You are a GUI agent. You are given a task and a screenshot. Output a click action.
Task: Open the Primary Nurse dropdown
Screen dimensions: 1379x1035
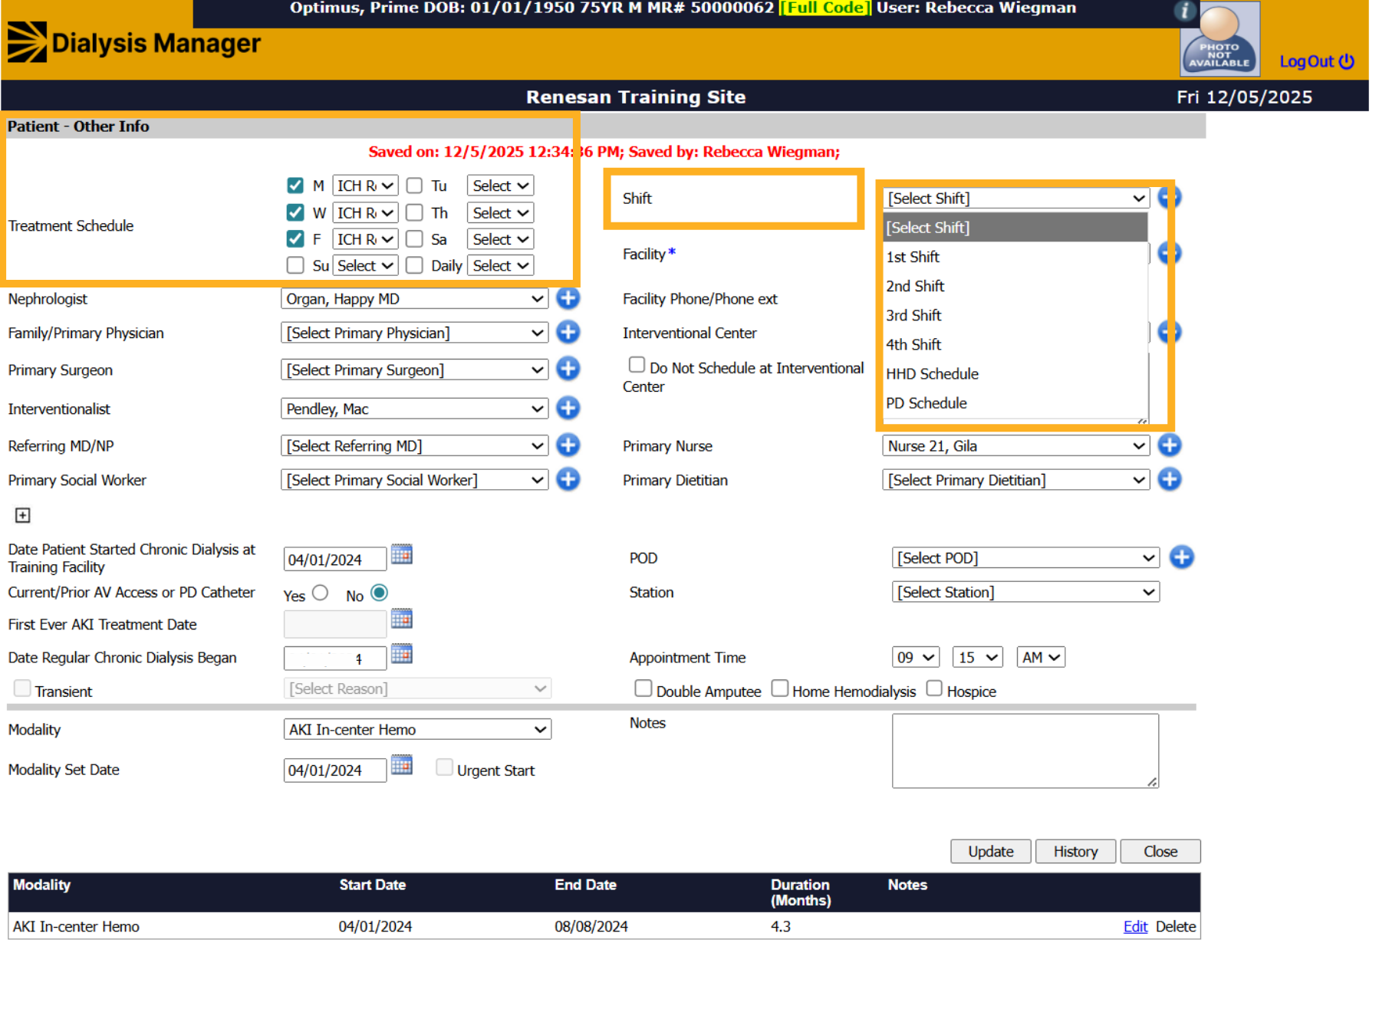click(x=1015, y=445)
